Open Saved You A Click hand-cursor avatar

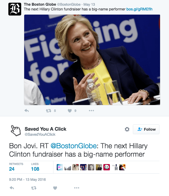[x=16, y=130]
